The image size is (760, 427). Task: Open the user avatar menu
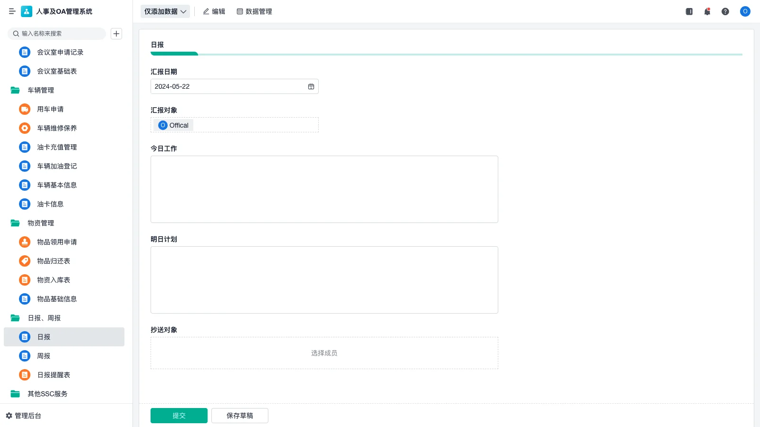745,11
